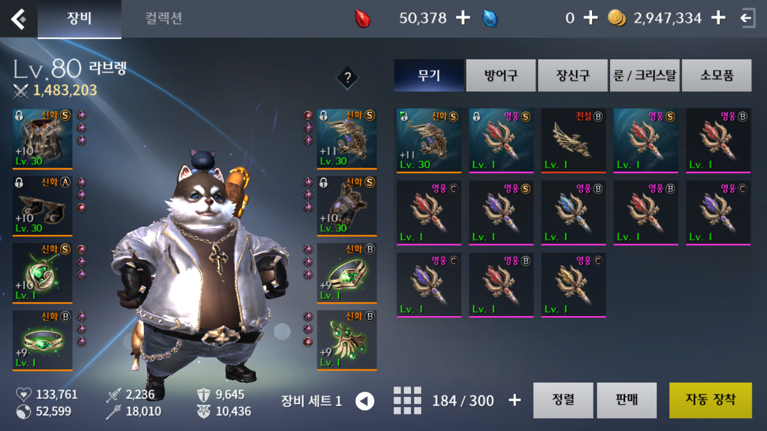767x431 pixels.
Task: Open the inventory grid view icon
Action: 407,400
